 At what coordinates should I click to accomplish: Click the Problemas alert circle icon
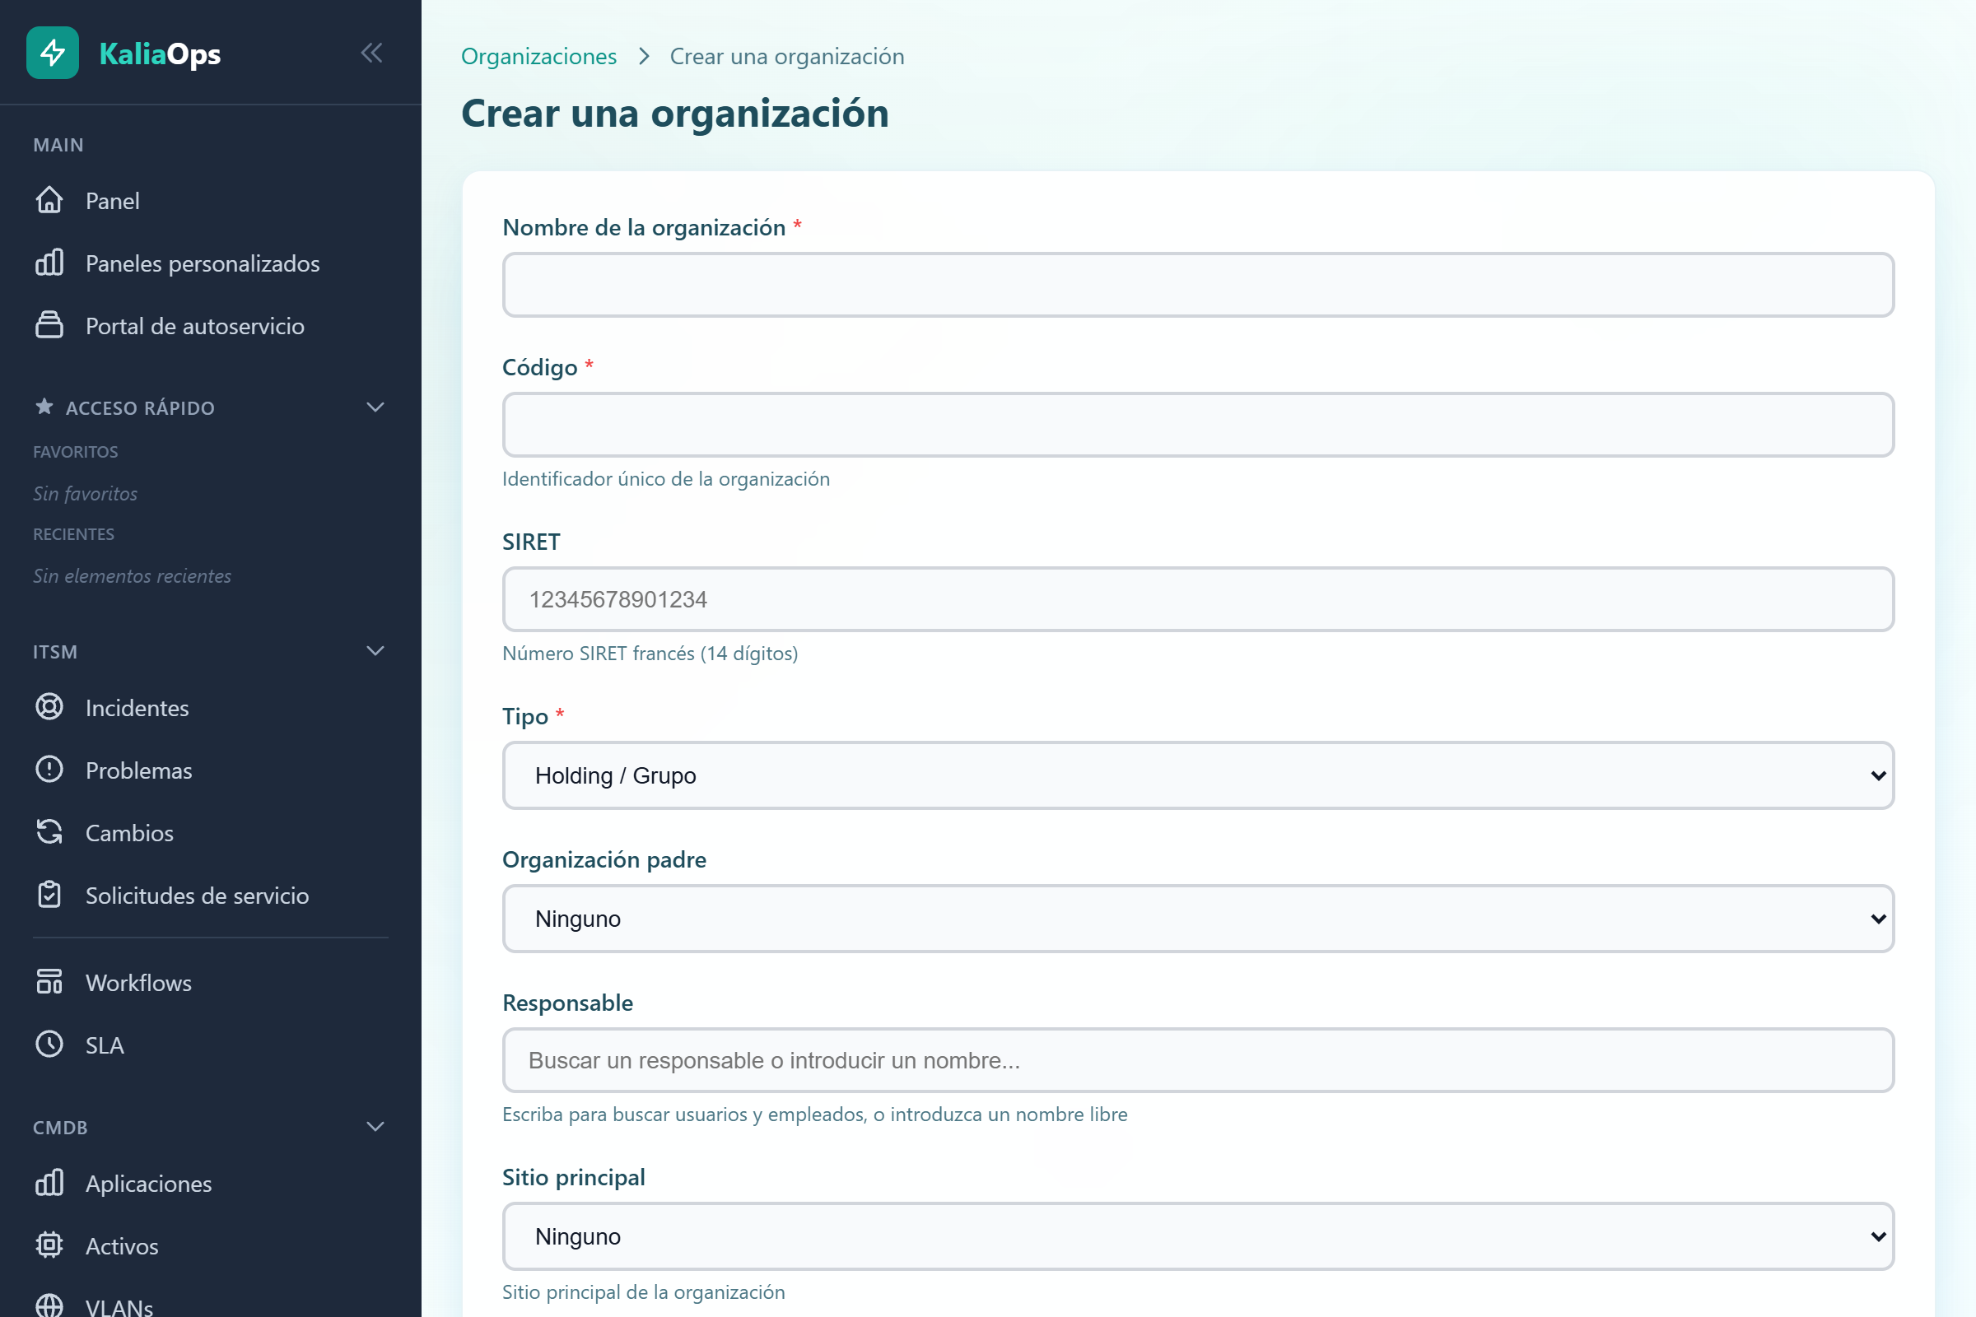coord(49,770)
